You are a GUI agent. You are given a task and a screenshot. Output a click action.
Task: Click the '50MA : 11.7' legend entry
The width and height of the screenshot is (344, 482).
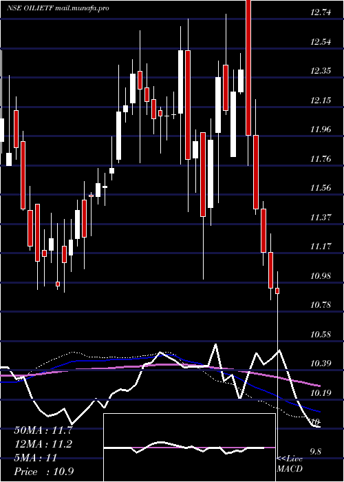click(43, 430)
